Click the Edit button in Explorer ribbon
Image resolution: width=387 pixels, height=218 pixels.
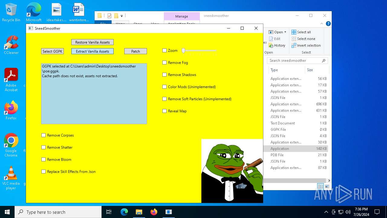click(x=274, y=39)
